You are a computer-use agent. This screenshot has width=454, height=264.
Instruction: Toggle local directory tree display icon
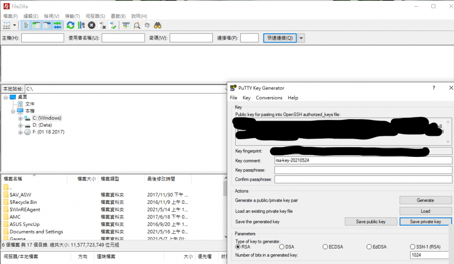coord(36,25)
